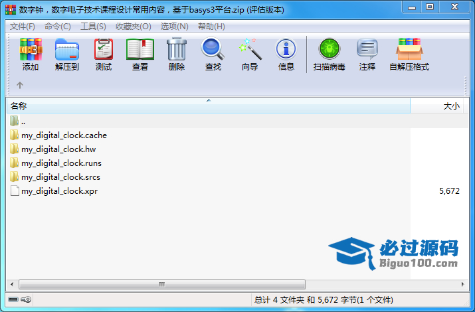The width and height of the screenshot is (475, 312).
Task: Click the 5,672 size value cell
Action: pyautogui.click(x=449, y=191)
